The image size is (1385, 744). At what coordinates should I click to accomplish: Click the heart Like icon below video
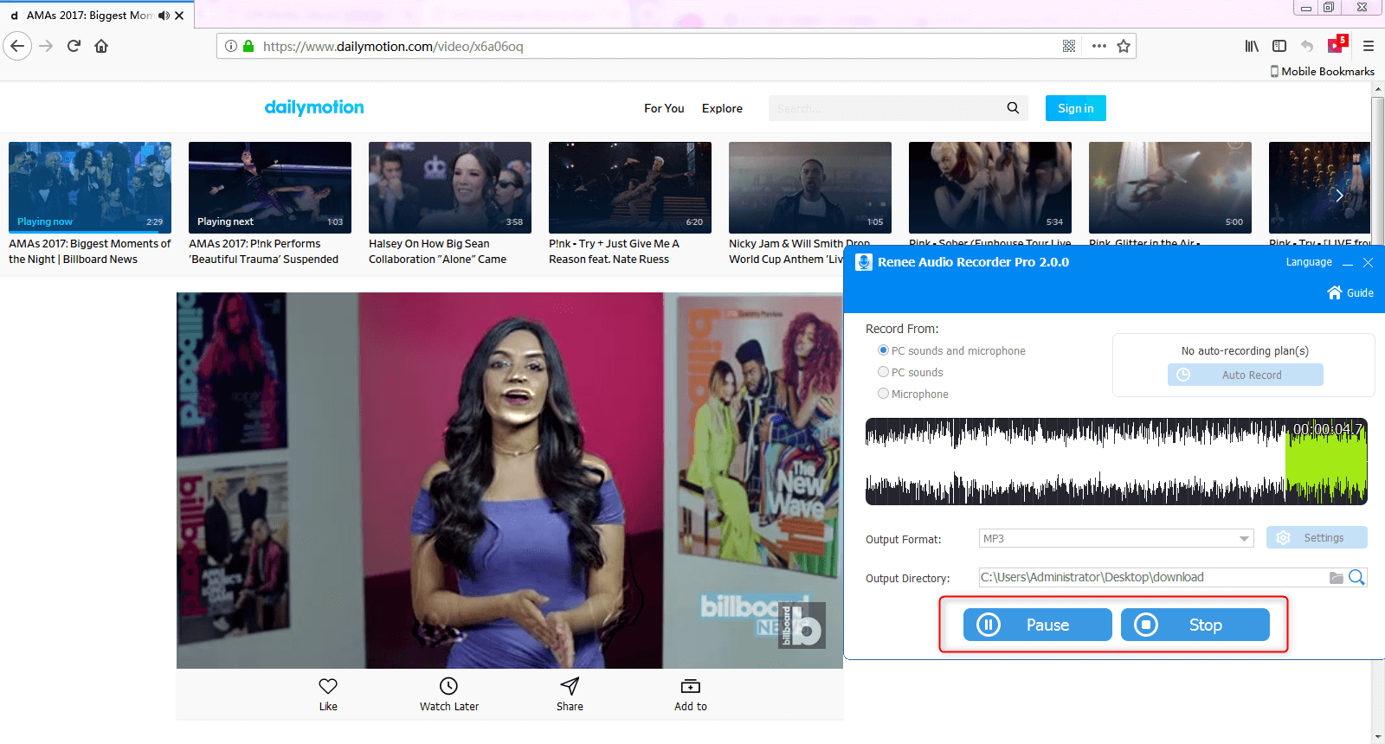click(328, 686)
